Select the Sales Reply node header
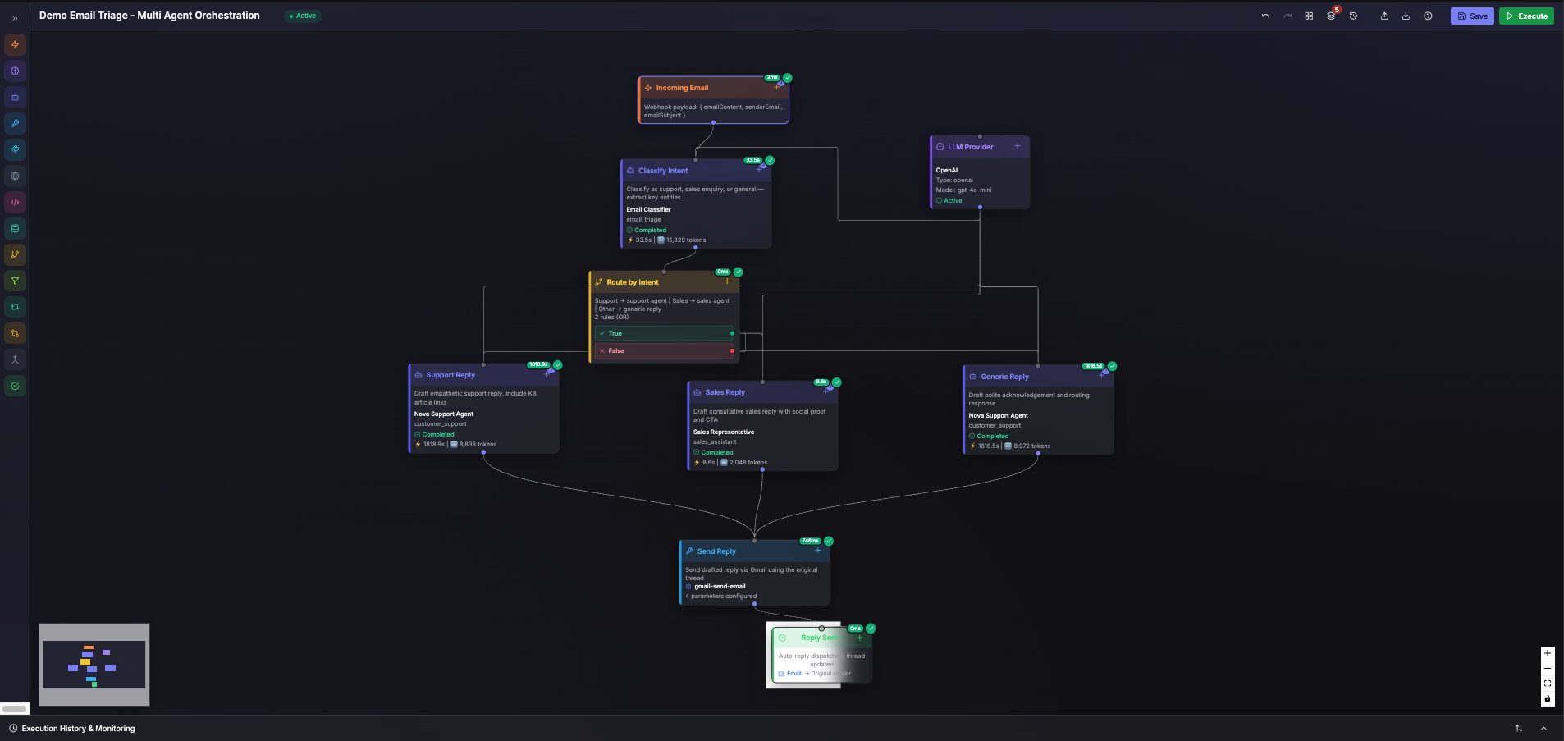Screen dimensions: 1564x741 (x=762, y=392)
